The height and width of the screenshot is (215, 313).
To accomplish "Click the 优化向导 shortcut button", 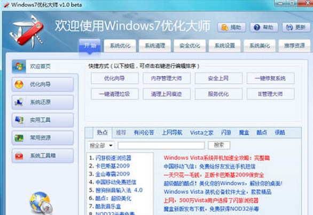I will [x=115, y=78].
